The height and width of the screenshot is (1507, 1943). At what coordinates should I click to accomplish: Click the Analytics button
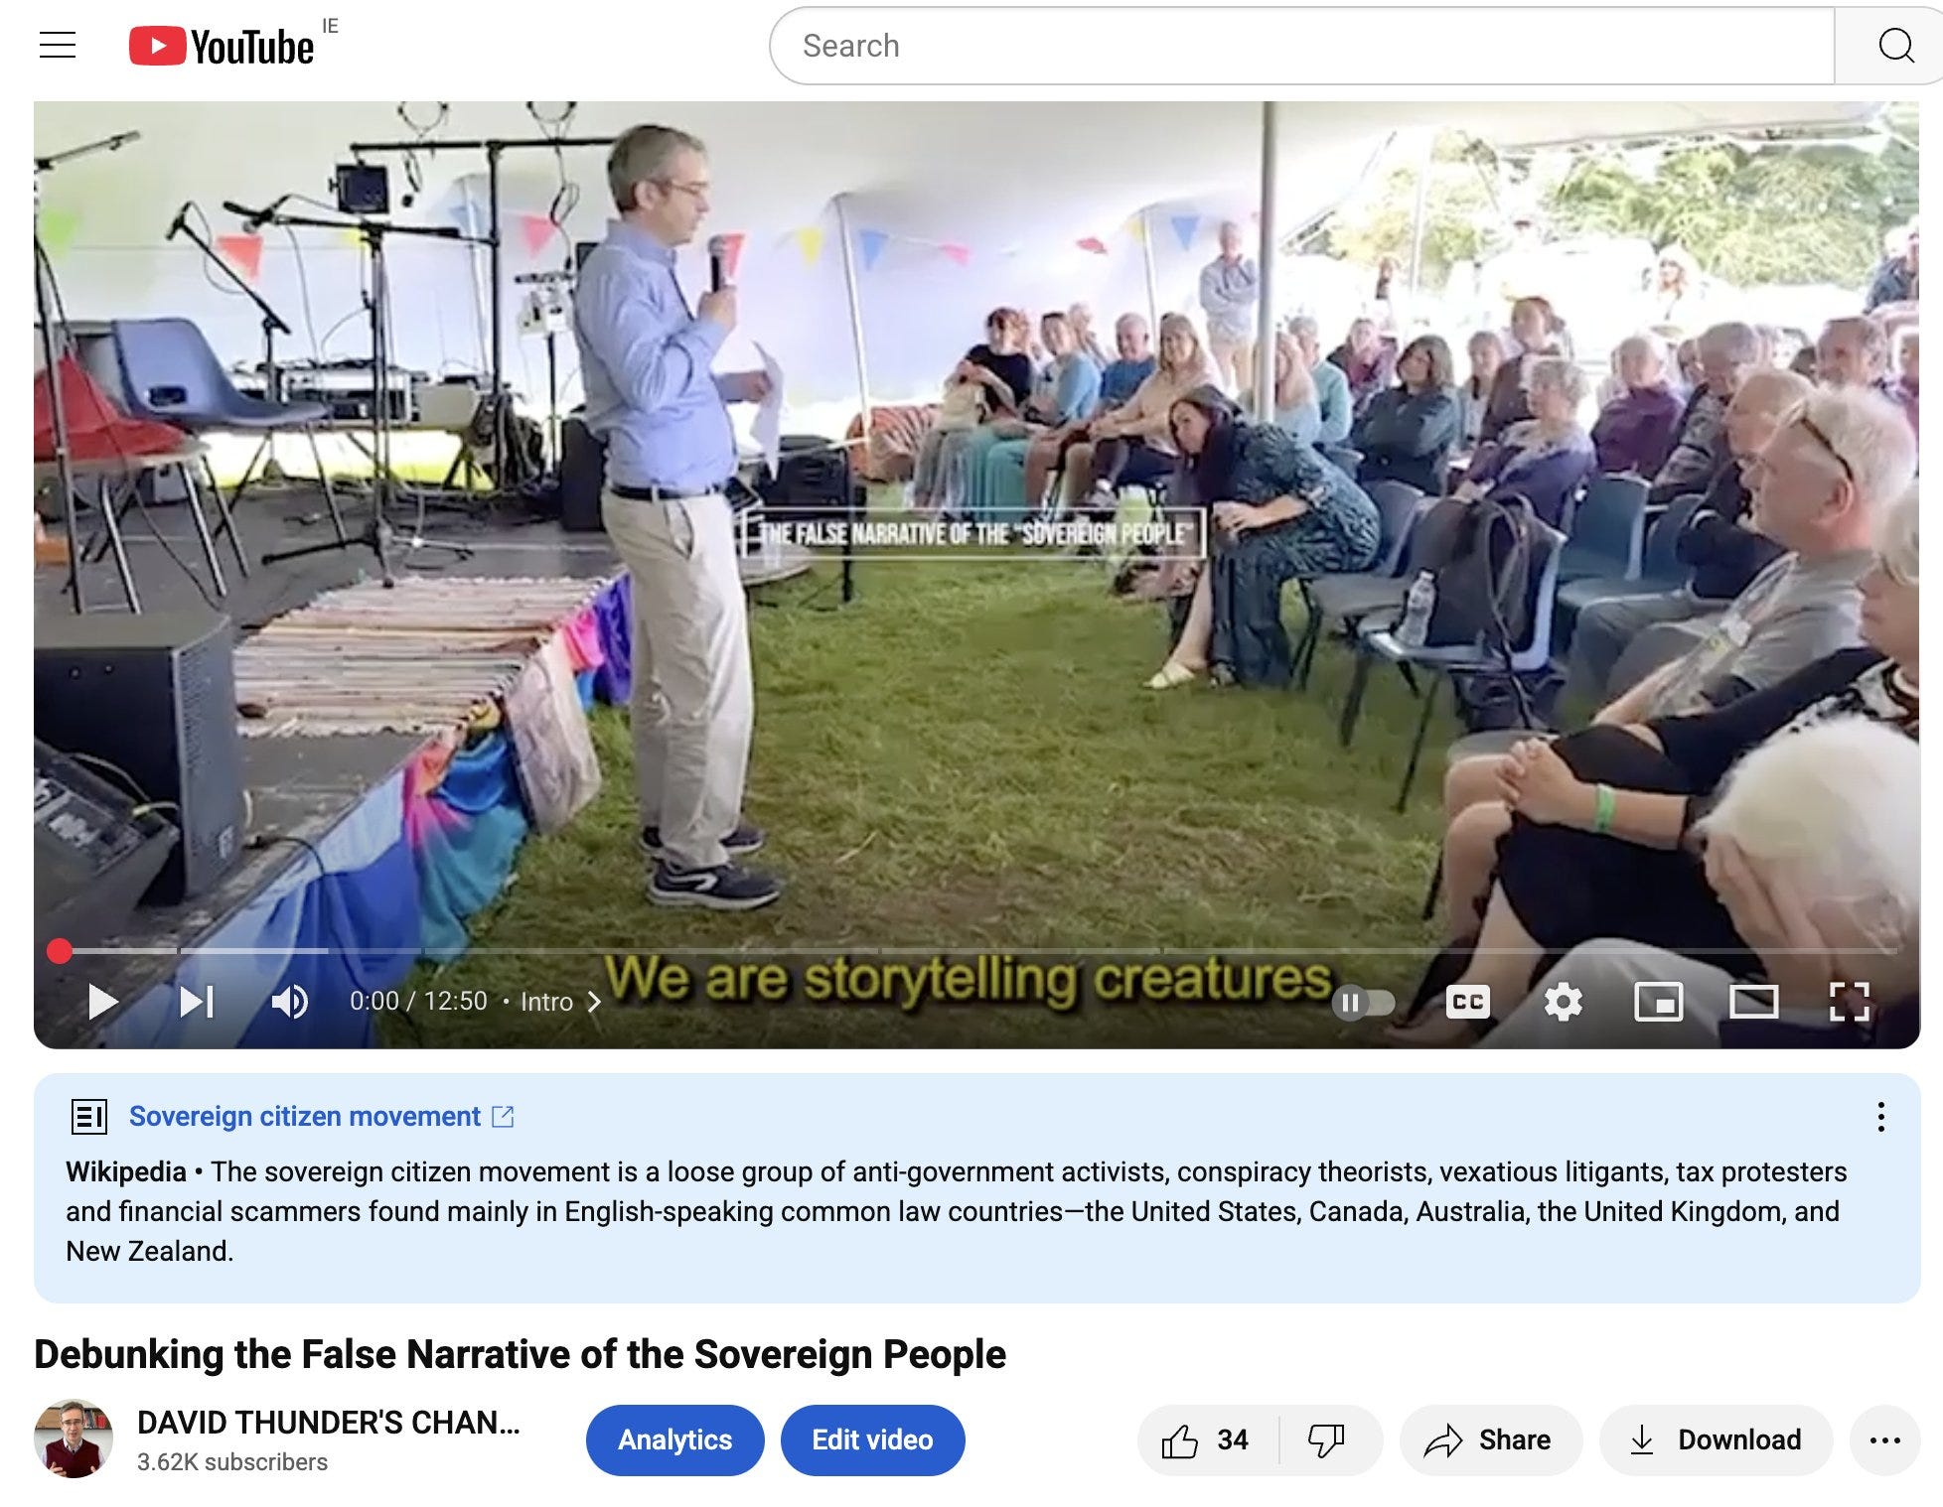(x=674, y=1440)
